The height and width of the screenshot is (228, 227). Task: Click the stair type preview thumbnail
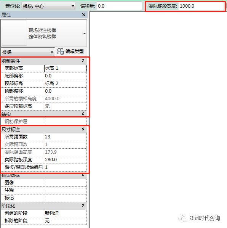pos(14,33)
